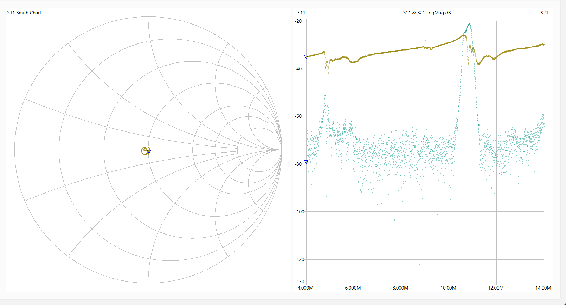Viewport: 566px width, 305px height.
Task: Click the 12.00M frequency axis label
Action: (x=496, y=288)
